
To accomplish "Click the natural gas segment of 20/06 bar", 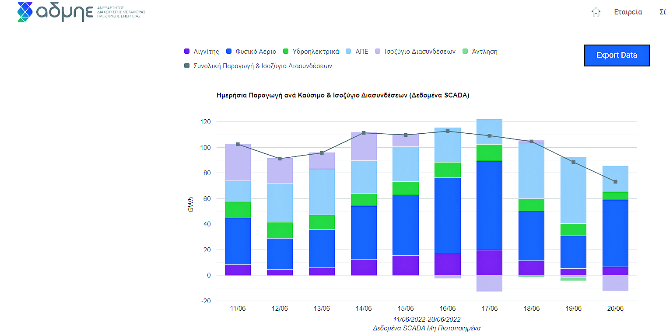I will click(x=615, y=233).
